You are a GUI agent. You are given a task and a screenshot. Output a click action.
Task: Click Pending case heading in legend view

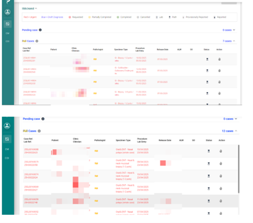point(29,30)
